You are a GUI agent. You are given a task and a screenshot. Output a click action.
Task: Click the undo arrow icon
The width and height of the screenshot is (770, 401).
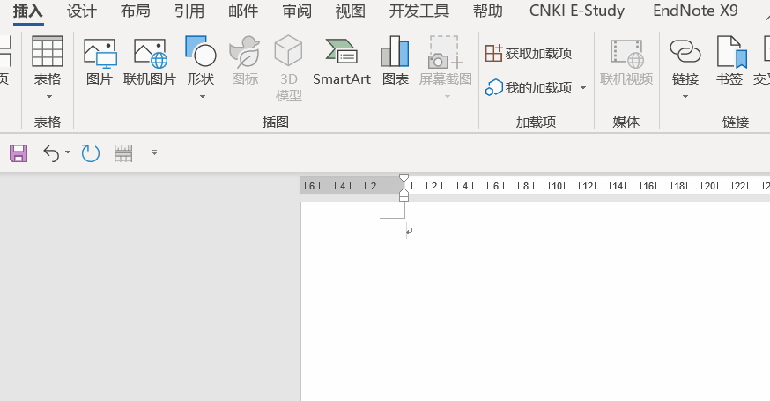click(x=51, y=153)
